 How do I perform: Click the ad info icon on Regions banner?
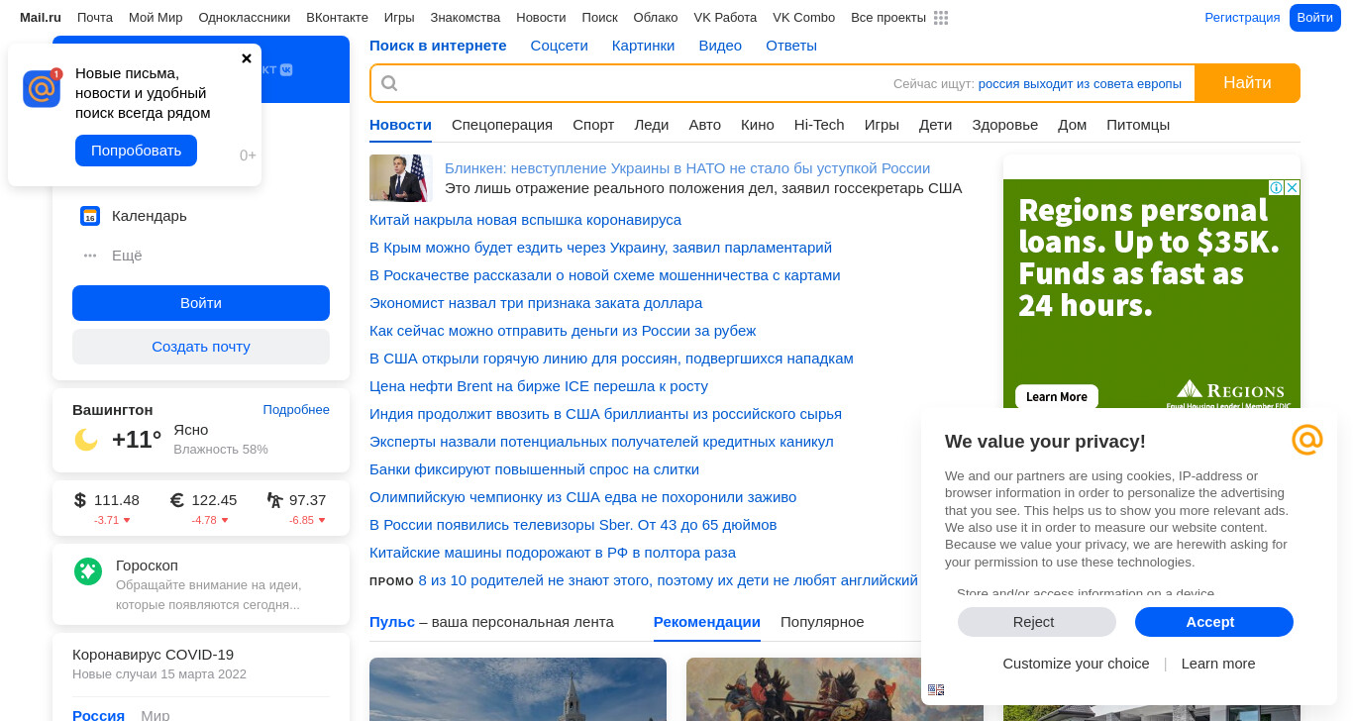tap(1277, 187)
